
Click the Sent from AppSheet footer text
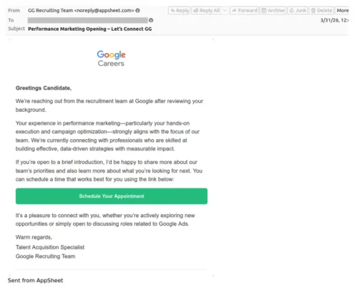[x=35, y=280]
